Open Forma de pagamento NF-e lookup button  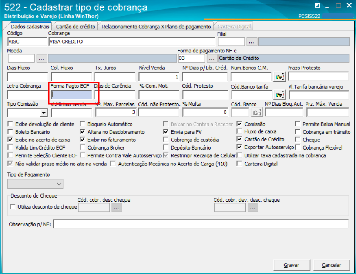pyautogui.click(x=212, y=58)
